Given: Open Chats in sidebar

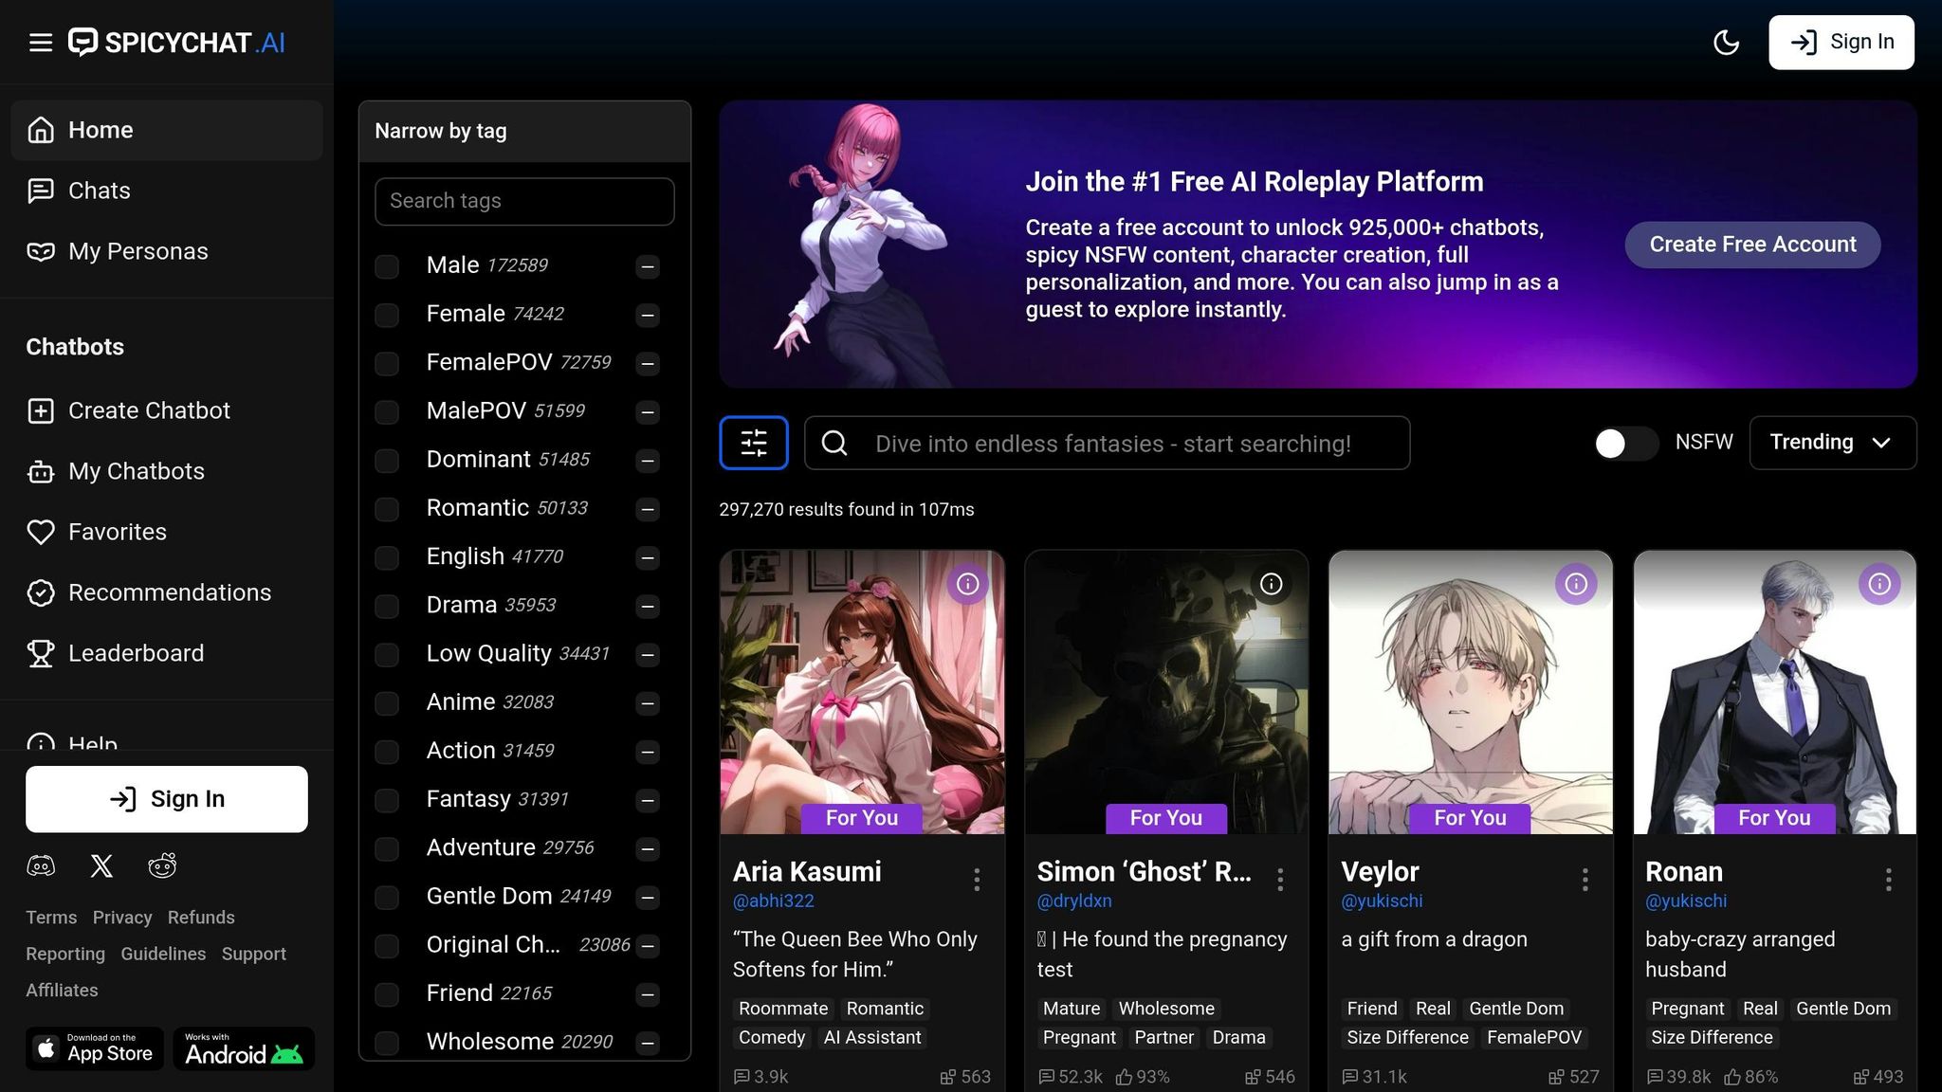Looking at the screenshot, I should 167,191.
